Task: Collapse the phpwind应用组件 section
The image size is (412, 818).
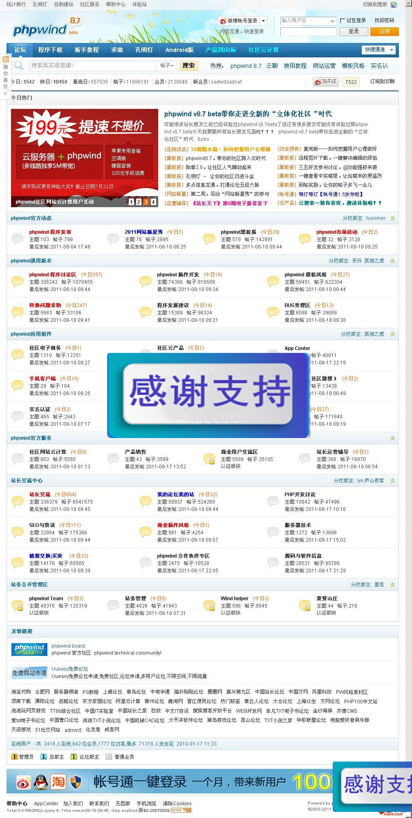Action: (x=392, y=334)
